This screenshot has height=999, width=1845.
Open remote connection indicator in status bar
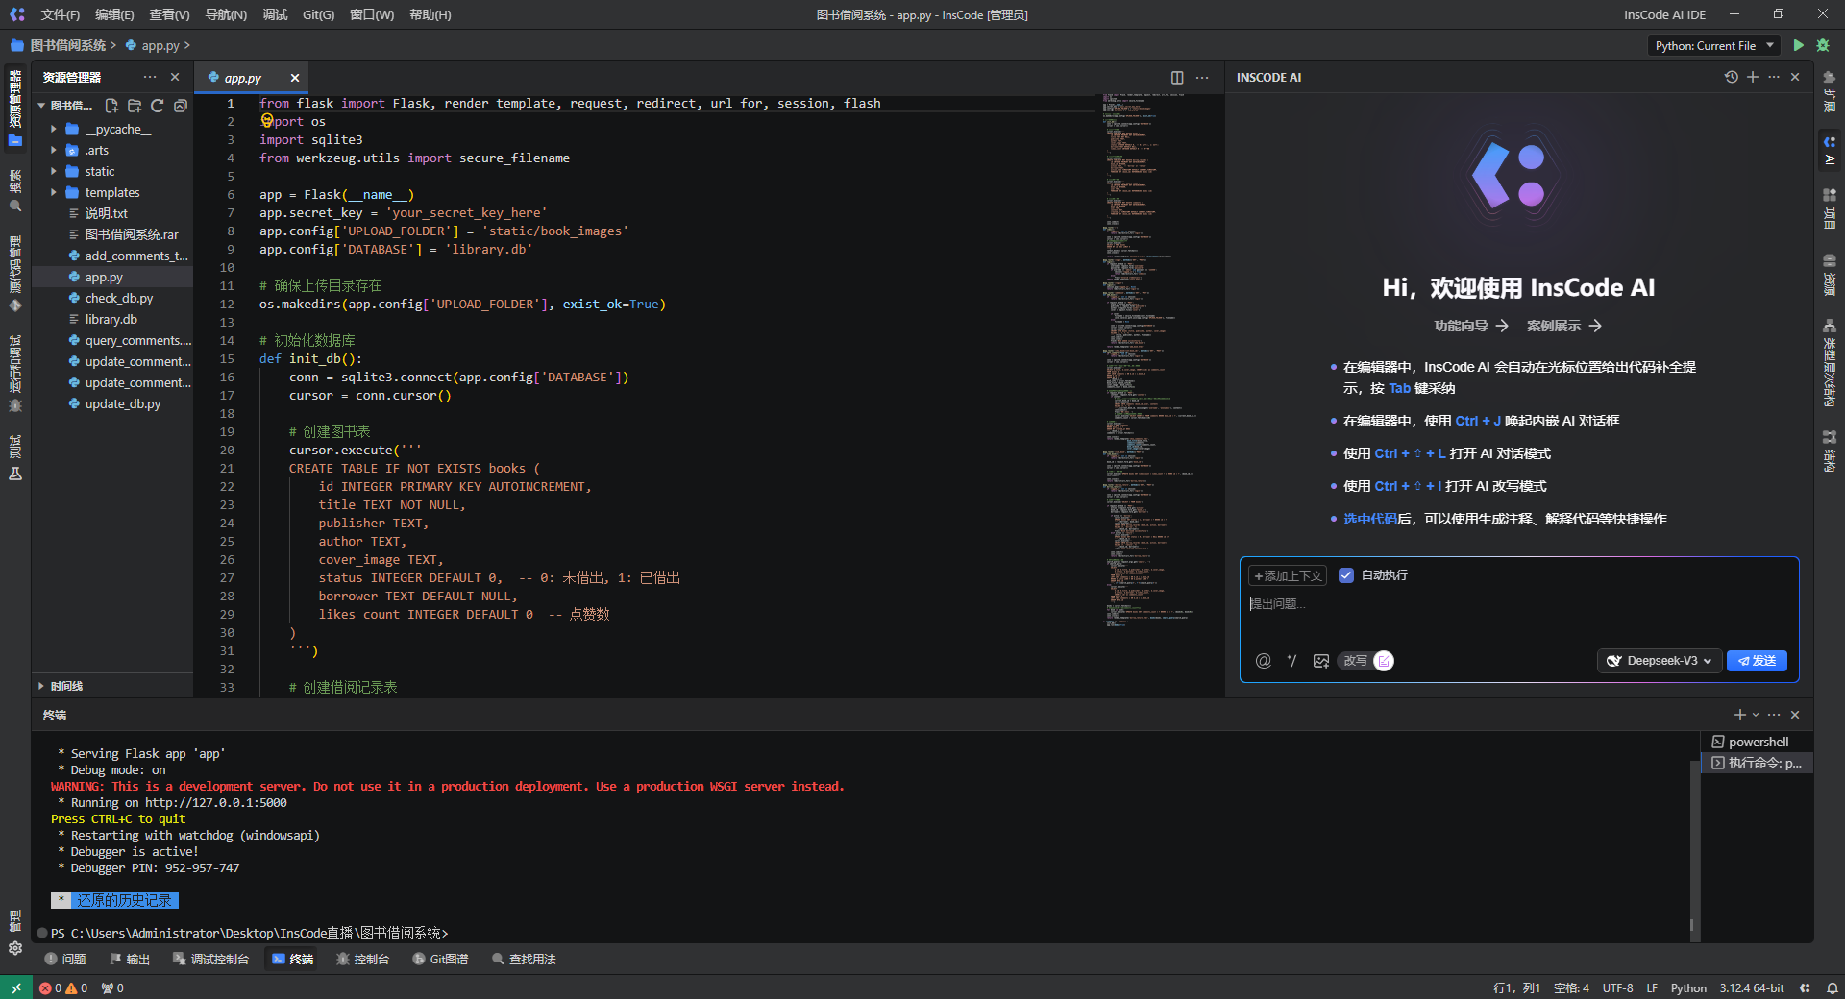(x=16, y=987)
